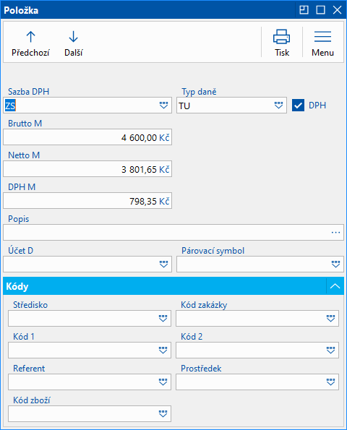The height and width of the screenshot is (430, 347).
Task: Open the Kód 1 dropdown
Action: coord(163,351)
